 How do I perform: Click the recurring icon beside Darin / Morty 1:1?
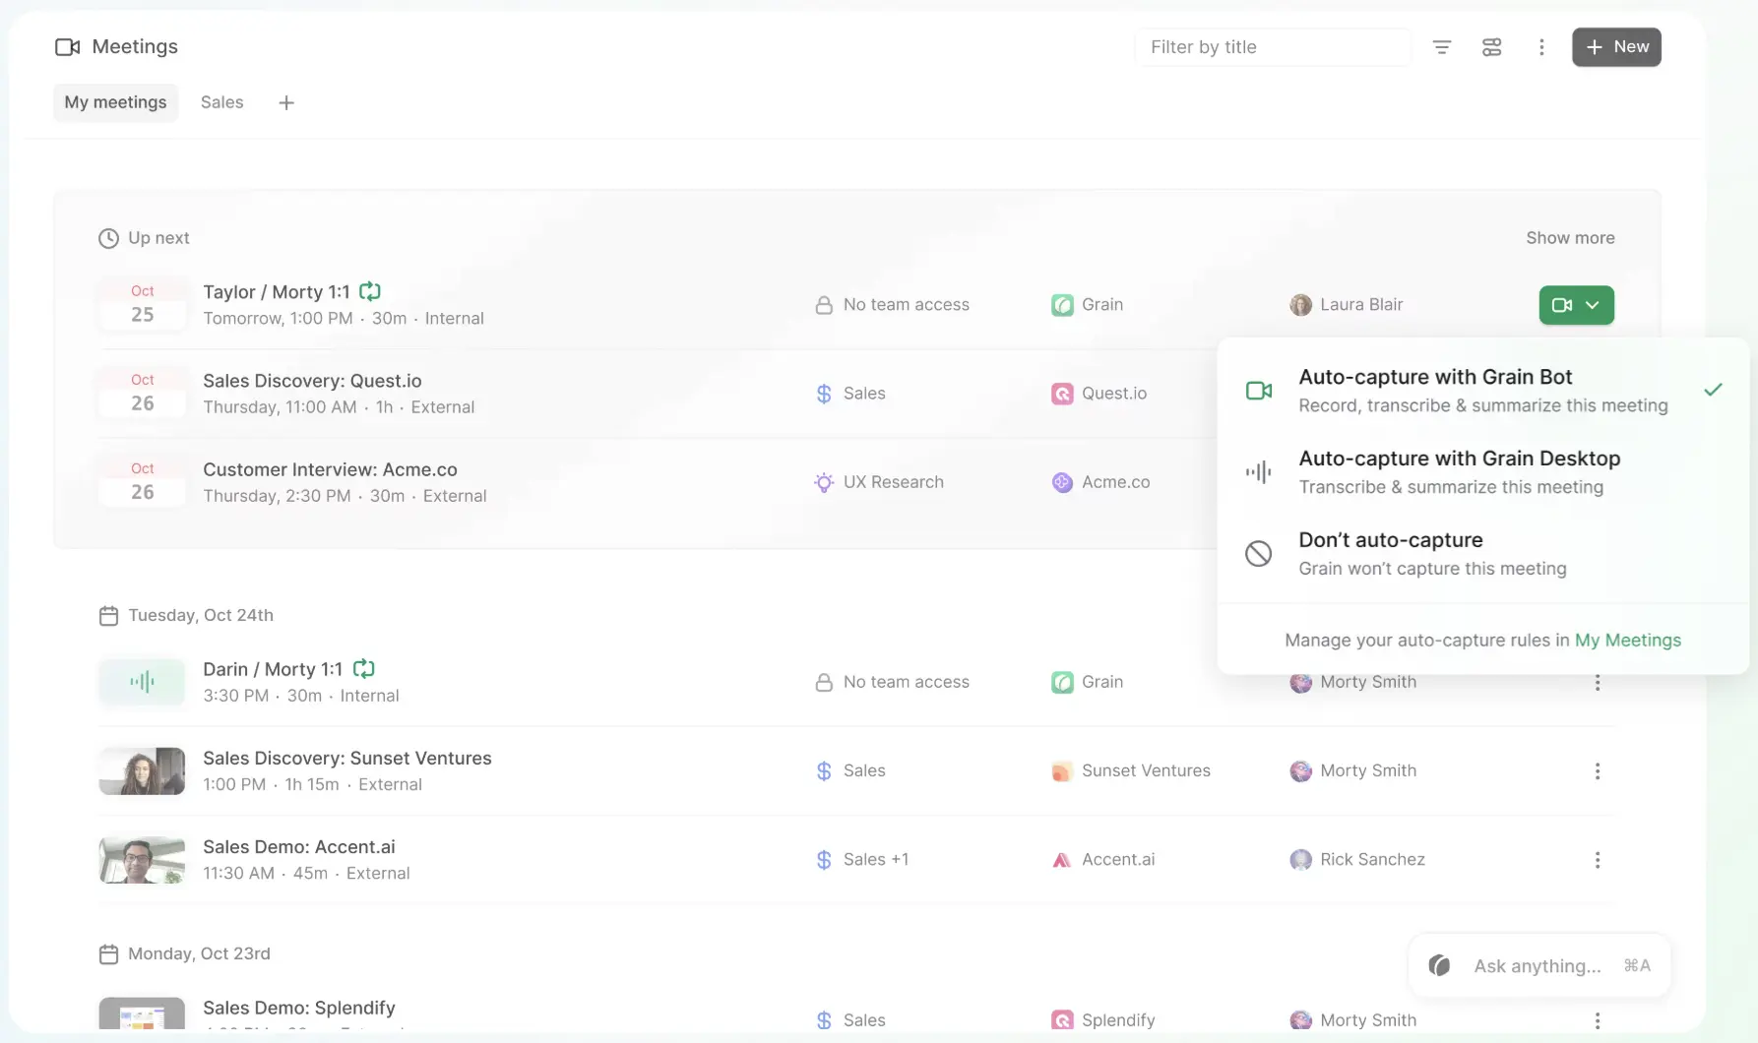pyautogui.click(x=364, y=669)
